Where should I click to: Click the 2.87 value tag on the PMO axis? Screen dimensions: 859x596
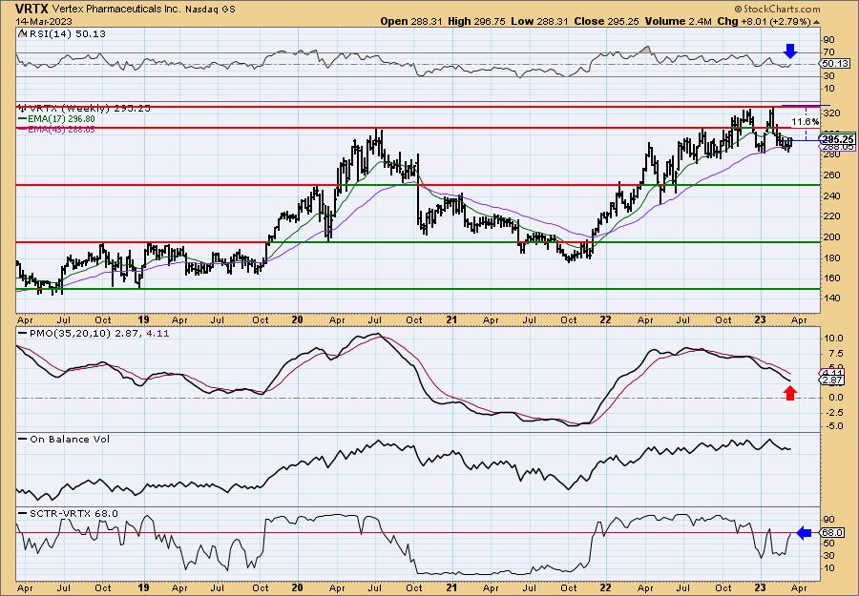tap(832, 380)
